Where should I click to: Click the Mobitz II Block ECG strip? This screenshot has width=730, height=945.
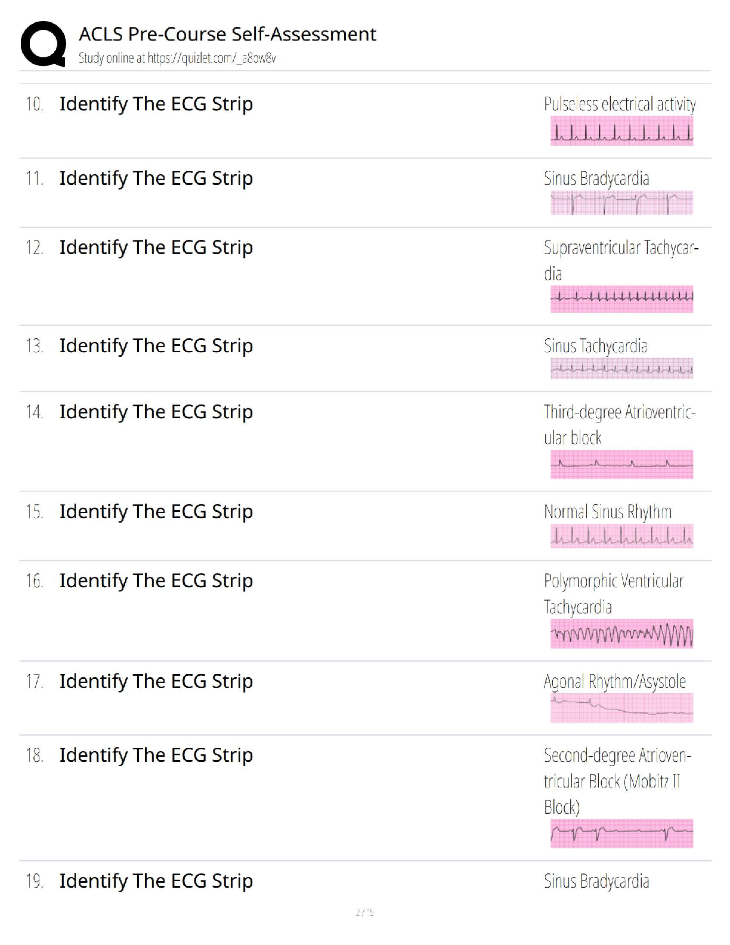click(x=621, y=833)
